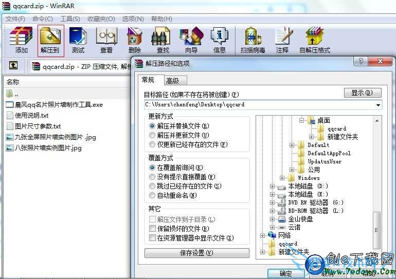Click the 保存设置(V) button

(197, 253)
